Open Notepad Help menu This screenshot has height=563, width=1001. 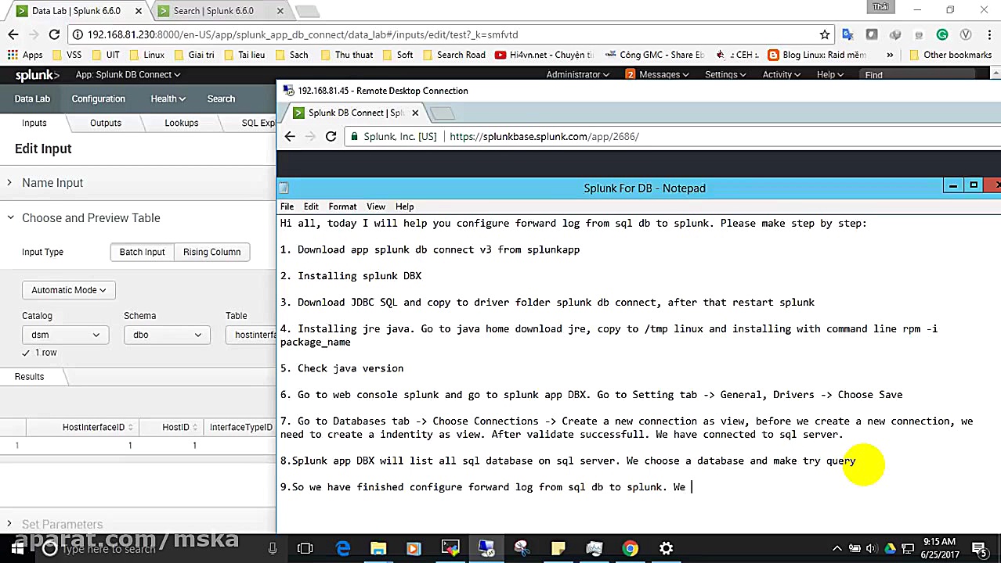click(x=404, y=206)
